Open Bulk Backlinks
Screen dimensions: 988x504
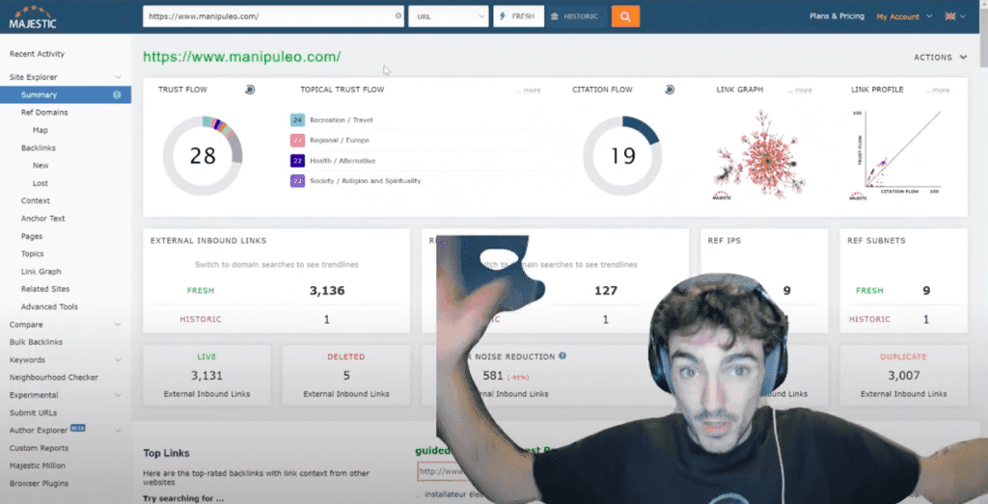36,342
